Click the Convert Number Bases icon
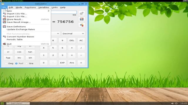The height and width of the screenshot is (105, 188). (4, 36)
